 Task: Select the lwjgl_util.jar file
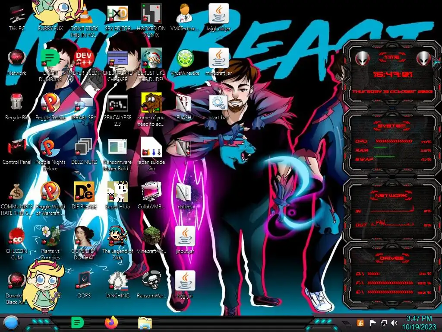click(x=218, y=13)
